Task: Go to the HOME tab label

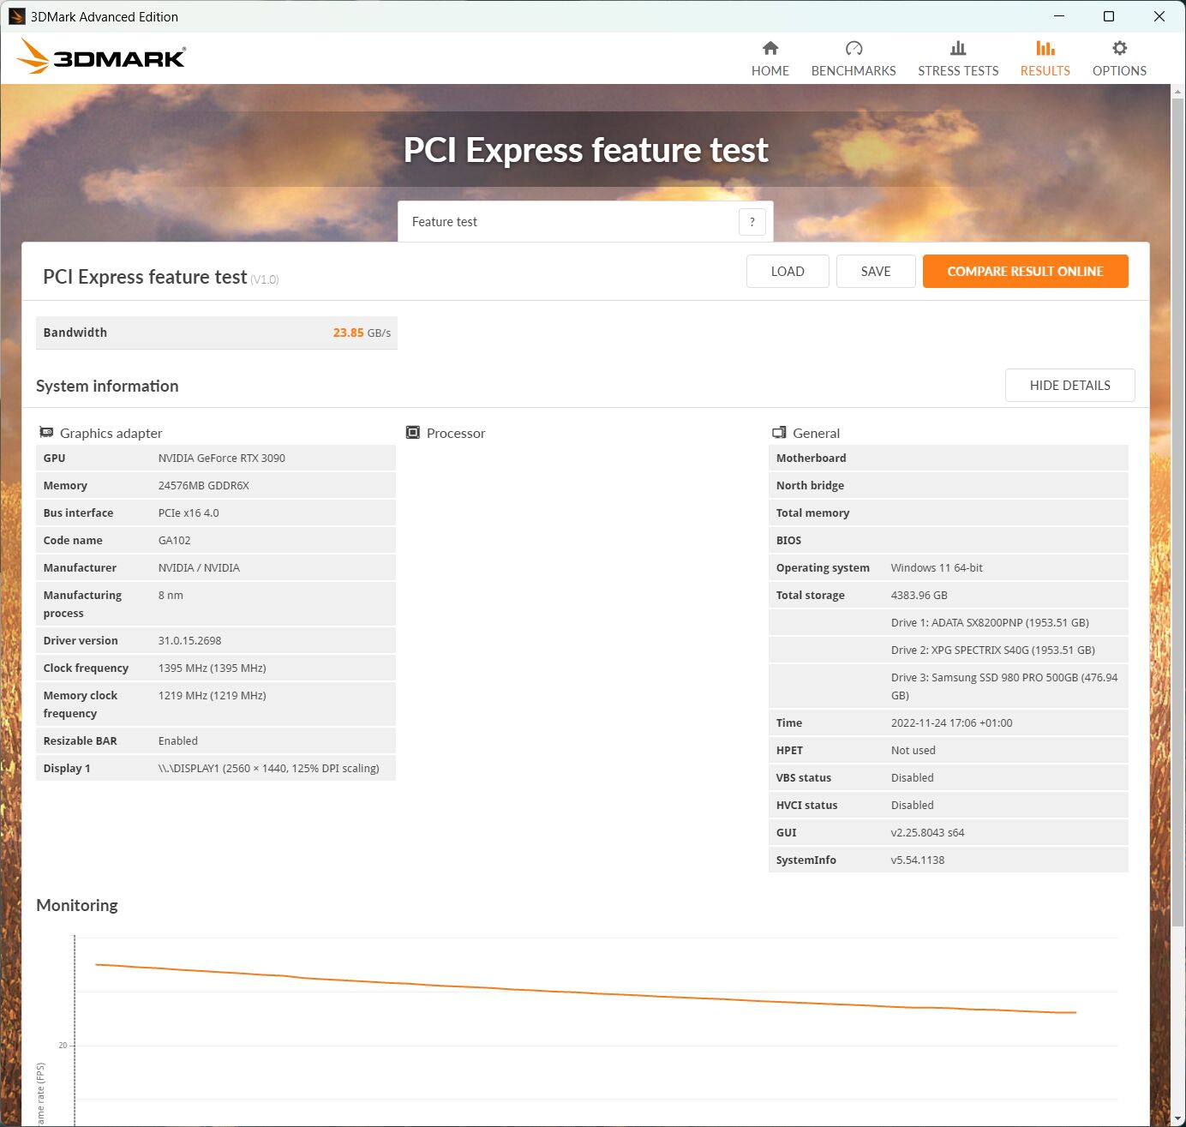Action: tap(770, 71)
